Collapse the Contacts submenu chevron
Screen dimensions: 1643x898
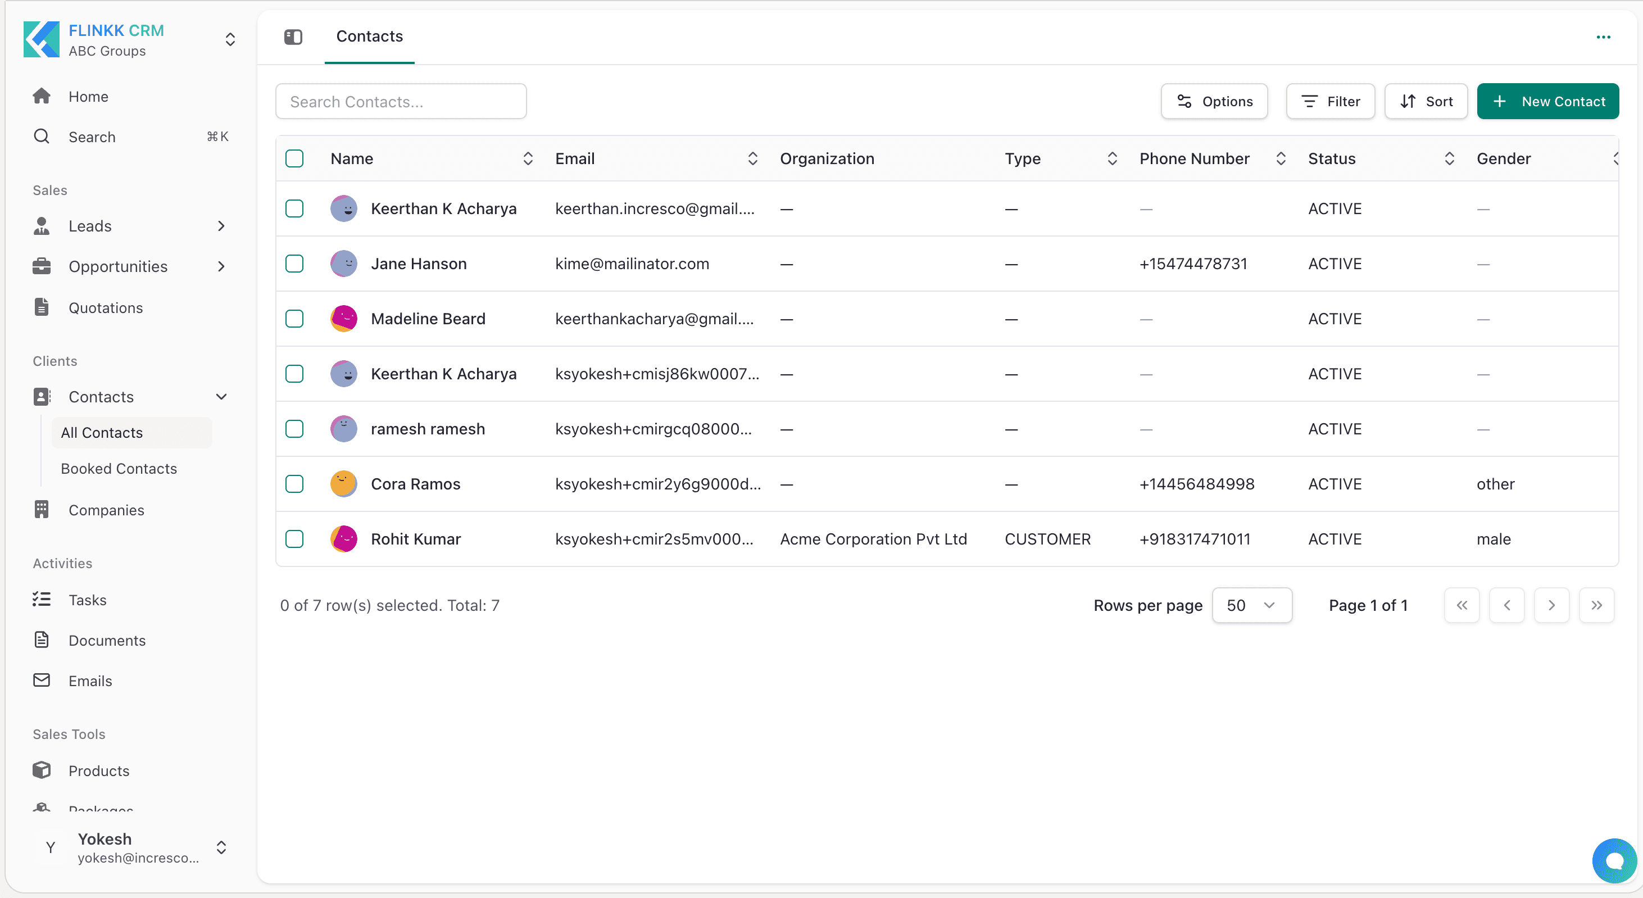pos(221,397)
